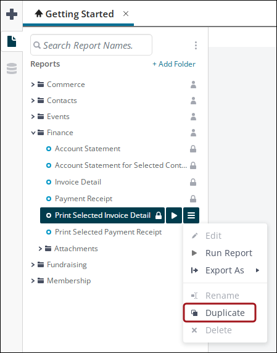The image size is (277, 353).
Task: Click the person icon beside Commerce
Action: click(193, 85)
